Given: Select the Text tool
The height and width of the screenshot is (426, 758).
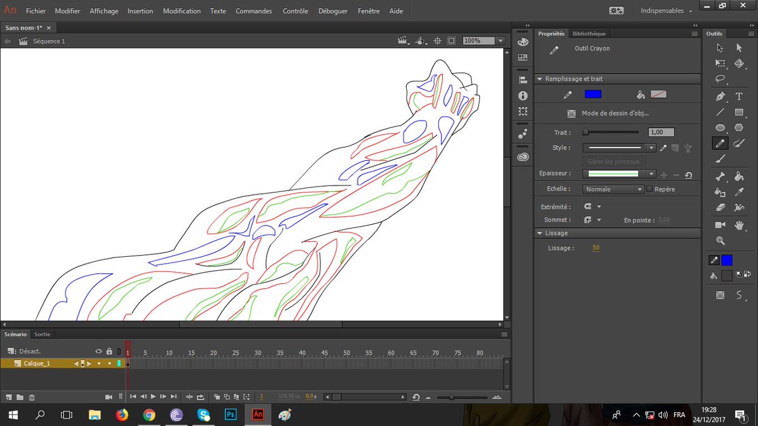Looking at the screenshot, I should [739, 97].
